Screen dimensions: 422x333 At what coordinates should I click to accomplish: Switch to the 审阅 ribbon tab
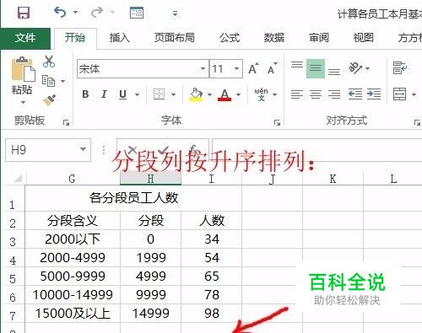click(x=319, y=38)
